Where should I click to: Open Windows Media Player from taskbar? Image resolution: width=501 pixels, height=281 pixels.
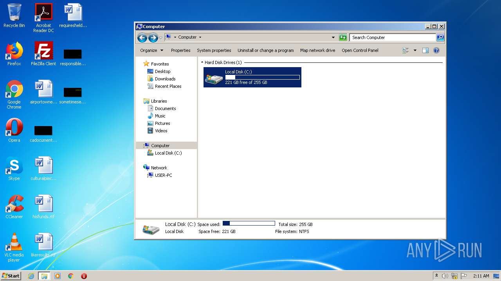click(58, 276)
